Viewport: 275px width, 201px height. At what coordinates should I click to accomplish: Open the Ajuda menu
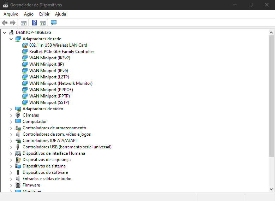point(60,14)
